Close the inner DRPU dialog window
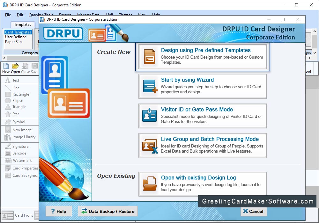319x223 pixels. tap(298, 19)
